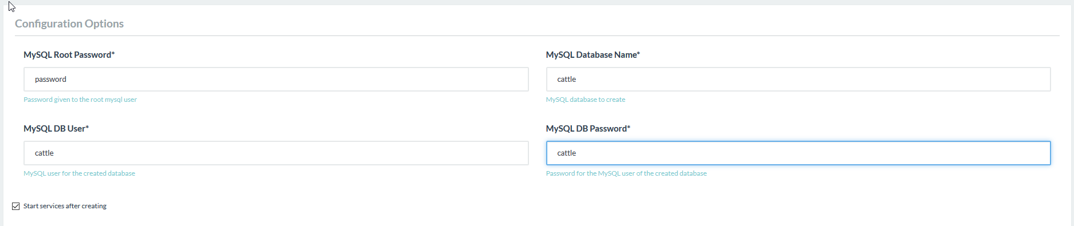Select the MySQL DB Password input field

[x=798, y=153]
